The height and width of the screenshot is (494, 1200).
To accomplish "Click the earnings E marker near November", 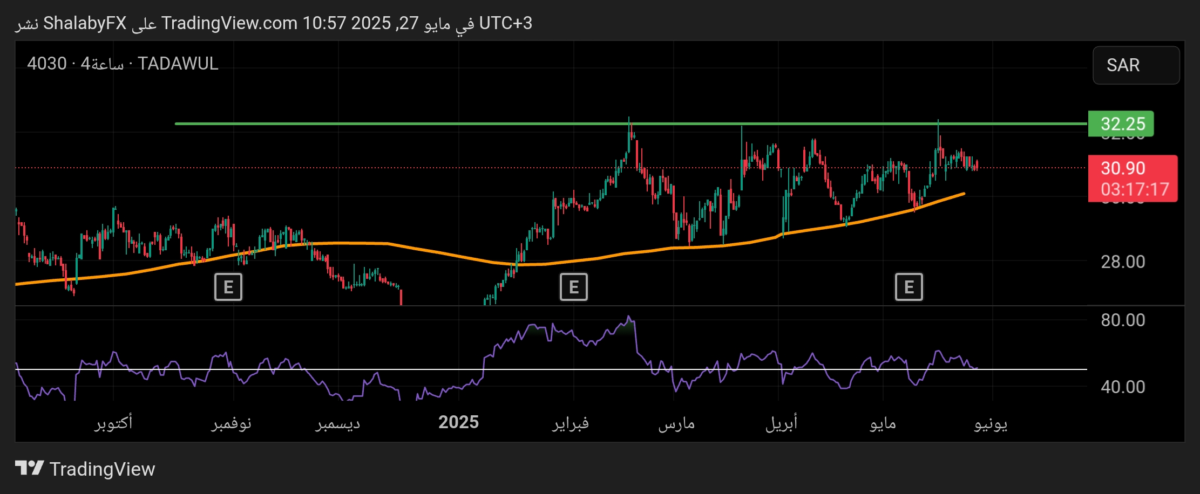I will pos(228,287).
